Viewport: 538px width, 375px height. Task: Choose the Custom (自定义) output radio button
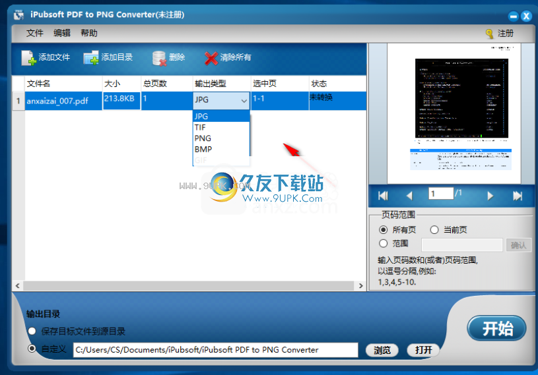coord(32,349)
